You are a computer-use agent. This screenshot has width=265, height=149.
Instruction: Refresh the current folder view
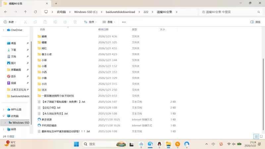tap(35, 12)
